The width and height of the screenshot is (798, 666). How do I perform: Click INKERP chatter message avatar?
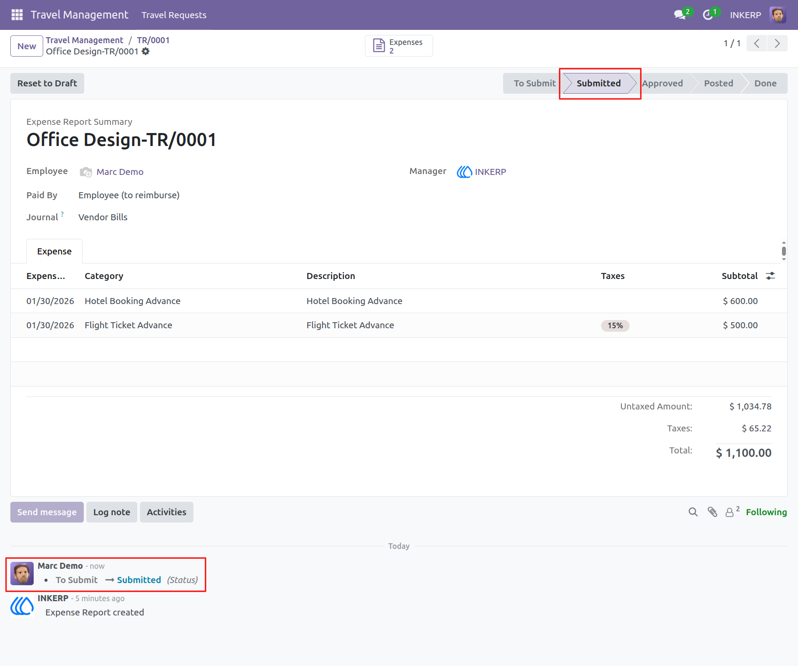(x=22, y=606)
